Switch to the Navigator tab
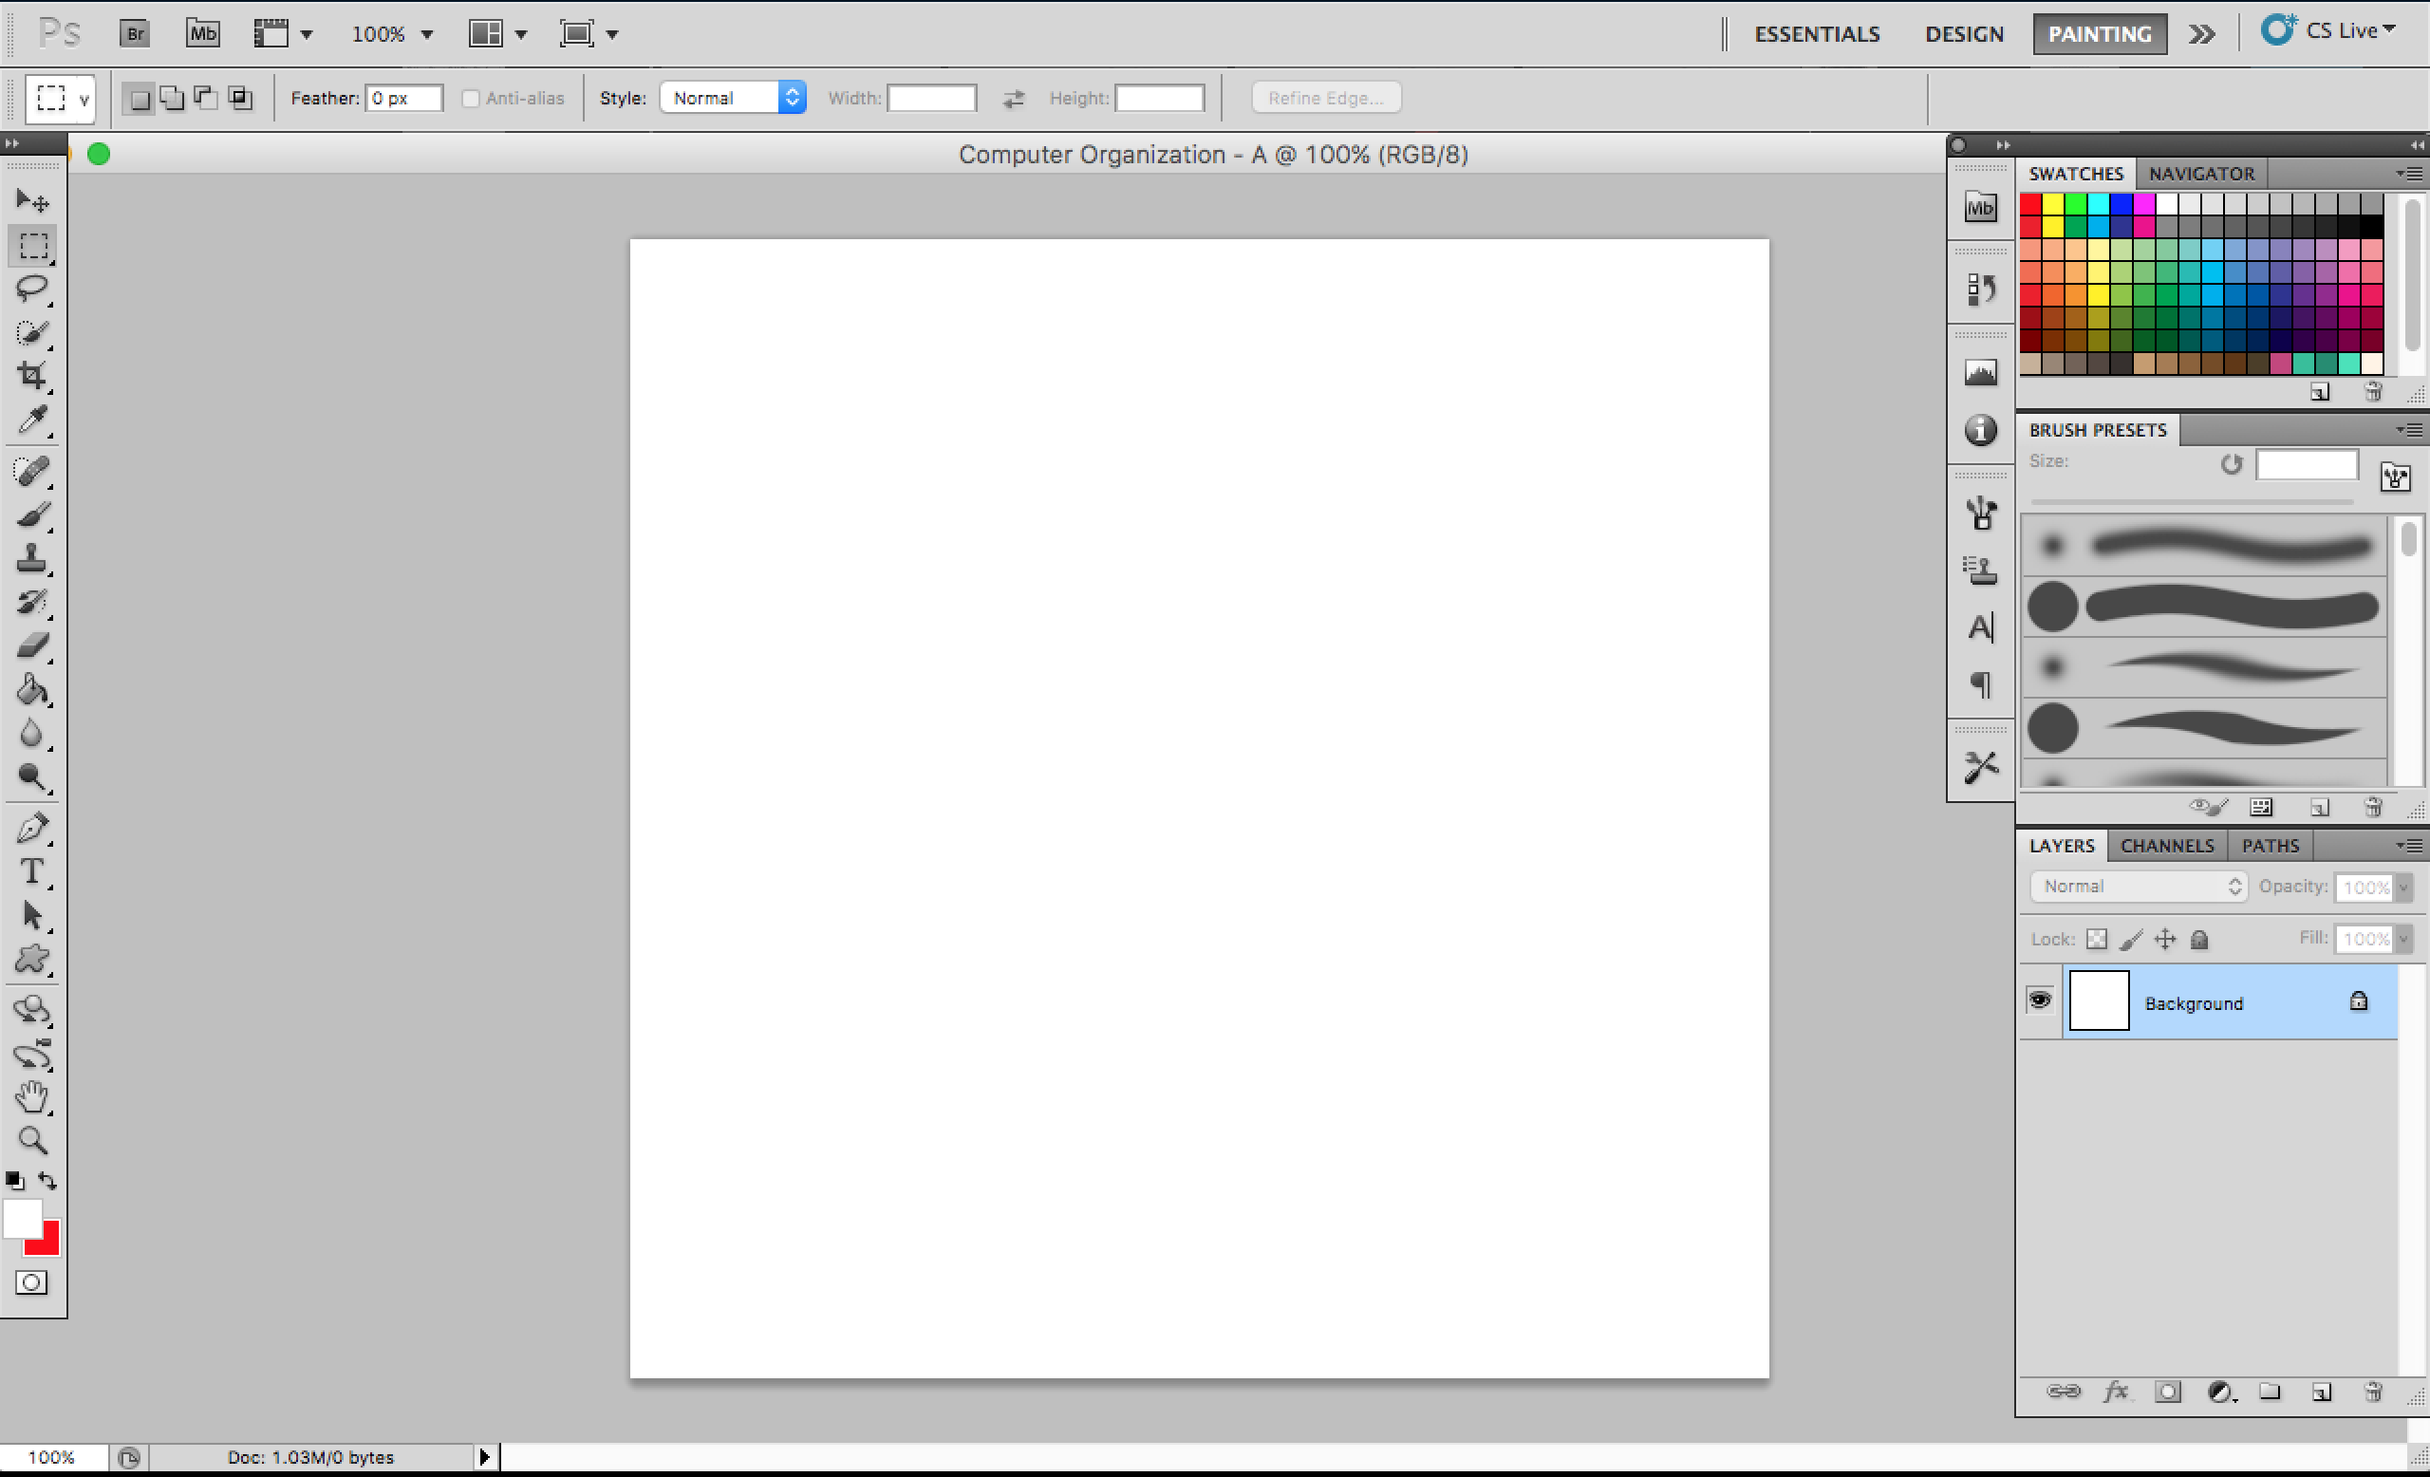Image resolution: width=2430 pixels, height=1477 pixels. pos(2201,174)
